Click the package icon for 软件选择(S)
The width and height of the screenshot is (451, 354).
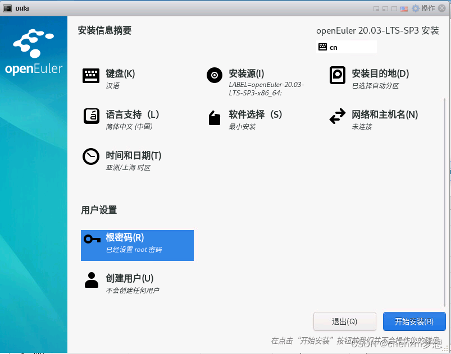(x=215, y=118)
